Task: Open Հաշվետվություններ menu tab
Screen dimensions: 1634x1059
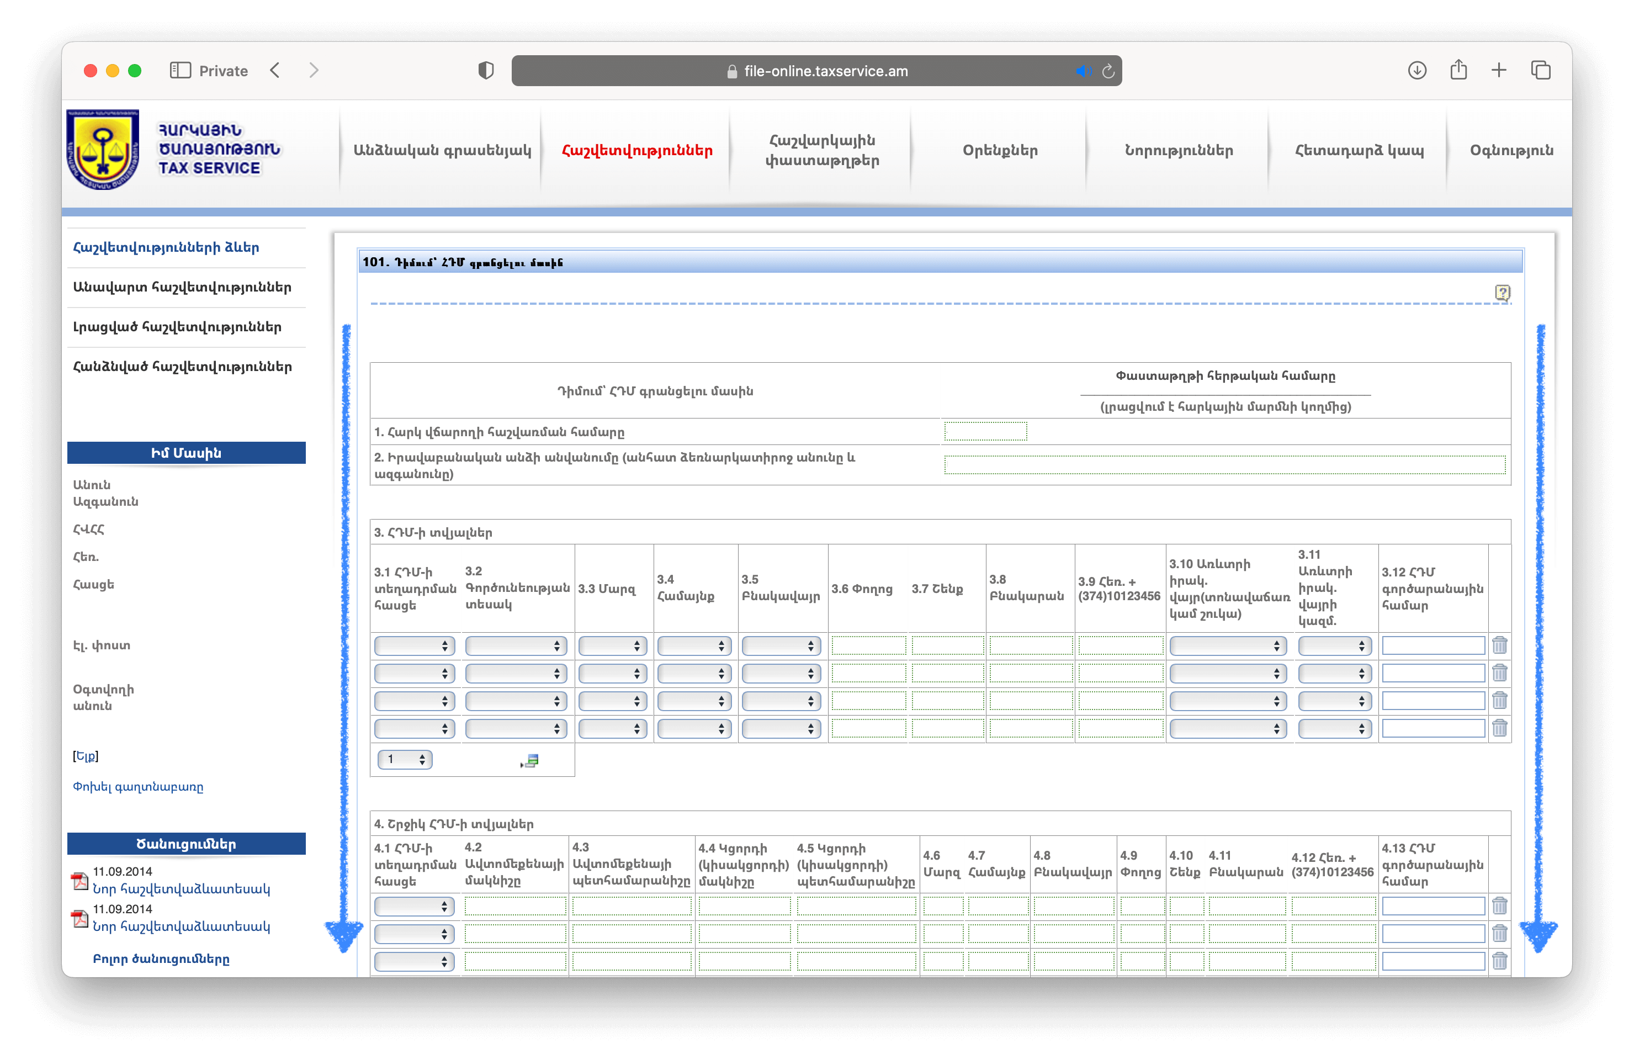Action: (x=636, y=150)
